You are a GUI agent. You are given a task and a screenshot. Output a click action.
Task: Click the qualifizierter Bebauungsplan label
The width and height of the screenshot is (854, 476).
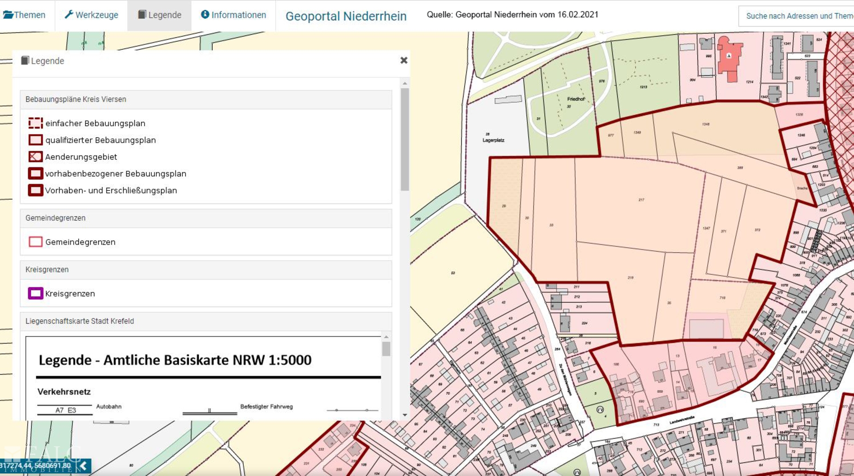[101, 140]
